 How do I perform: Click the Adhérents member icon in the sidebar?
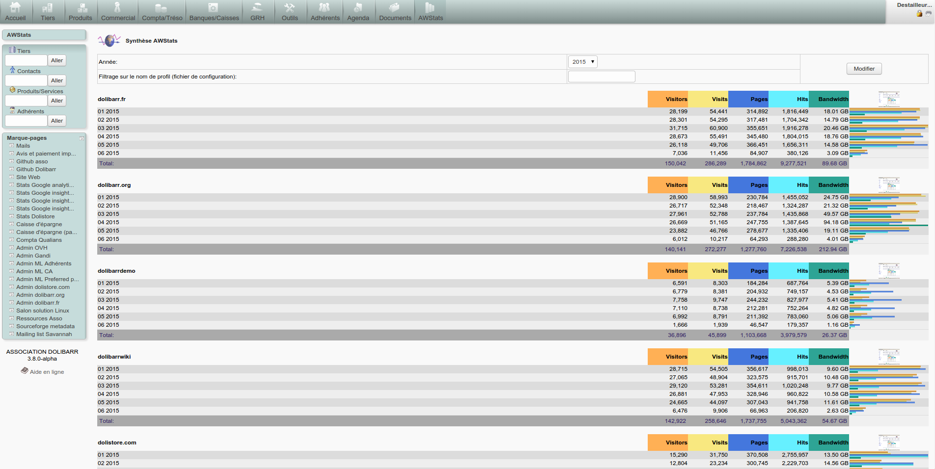(12, 110)
